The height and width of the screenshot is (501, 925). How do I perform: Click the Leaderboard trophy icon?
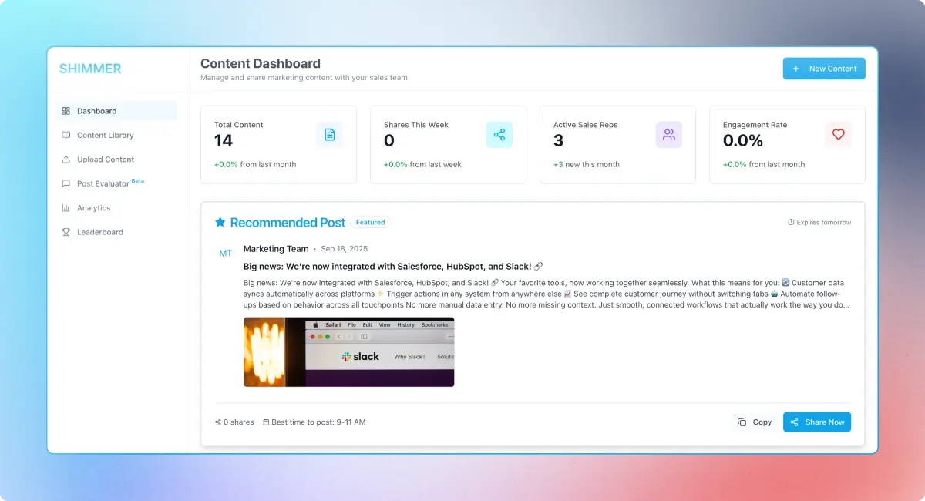pyautogui.click(x=66, y=232)
